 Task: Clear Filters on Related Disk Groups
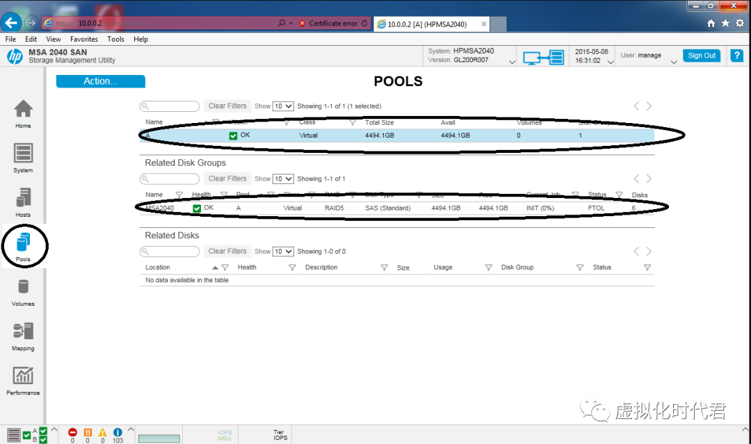pyautogui.click(x=227, y=179)
